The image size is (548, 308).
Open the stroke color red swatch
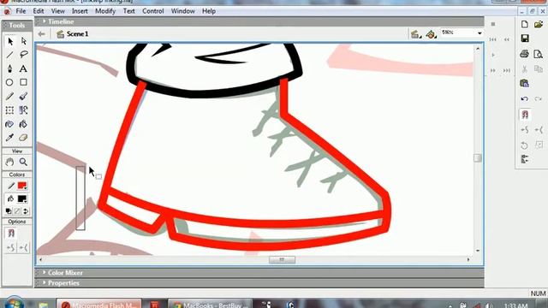pyautogui.click(x=22, y=186)
